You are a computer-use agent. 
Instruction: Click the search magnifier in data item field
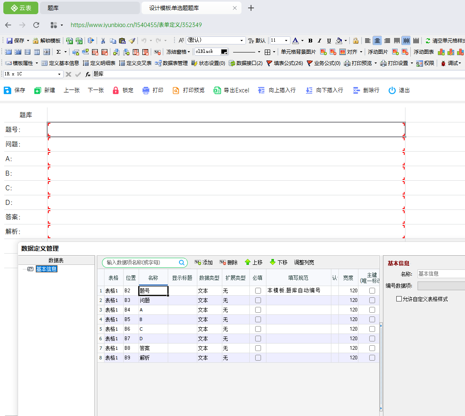[x=182, y=262]
